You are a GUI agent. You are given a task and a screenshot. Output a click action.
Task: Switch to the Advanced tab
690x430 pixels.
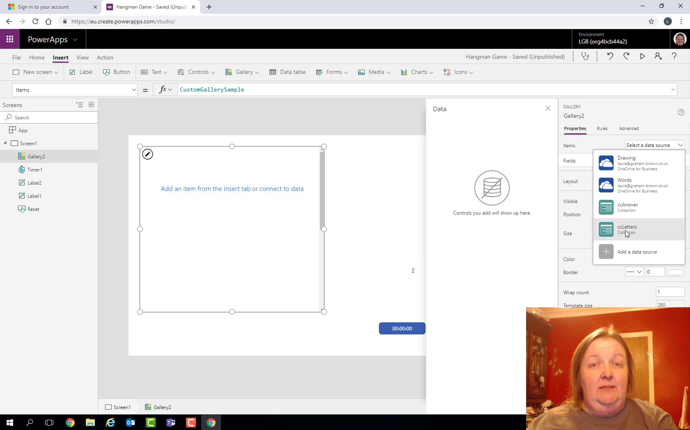(x=629, y=128)
